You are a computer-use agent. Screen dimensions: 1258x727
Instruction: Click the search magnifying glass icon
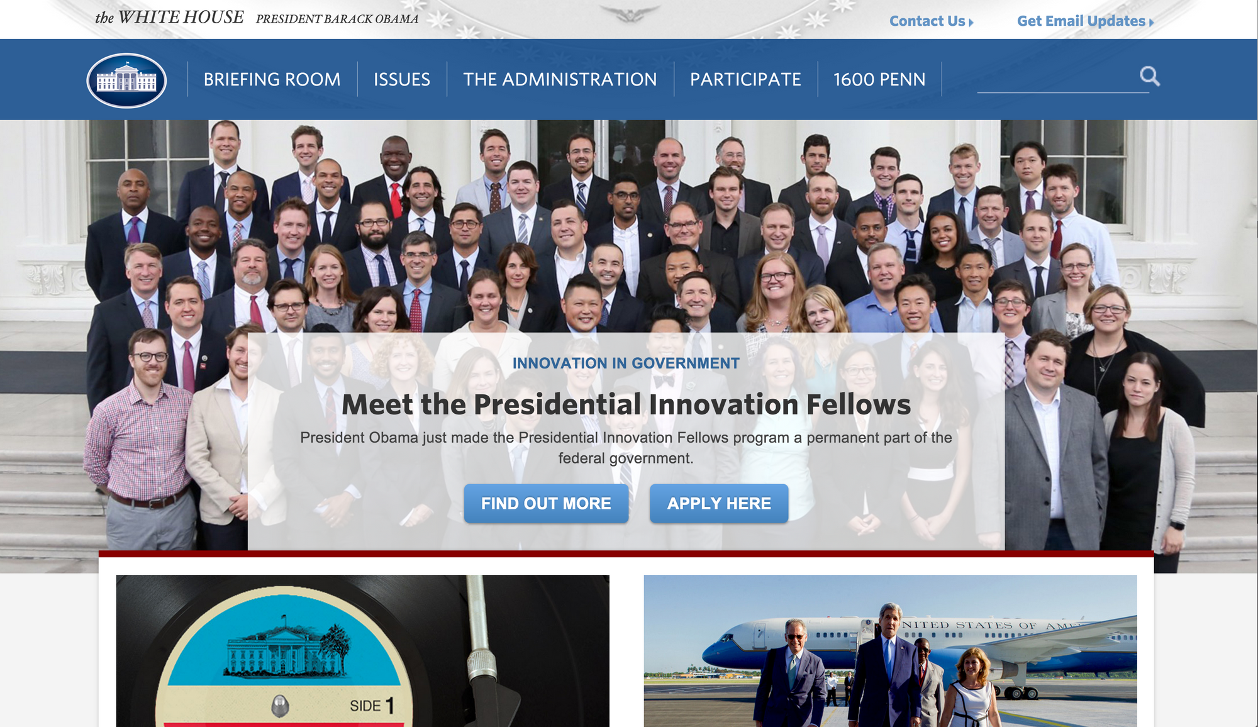1150,76
